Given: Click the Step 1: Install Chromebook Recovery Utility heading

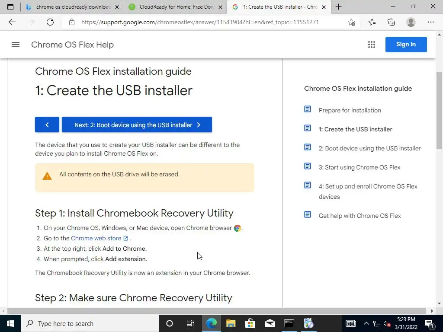Looking at the screenshot, I should (x=134, y=213).
